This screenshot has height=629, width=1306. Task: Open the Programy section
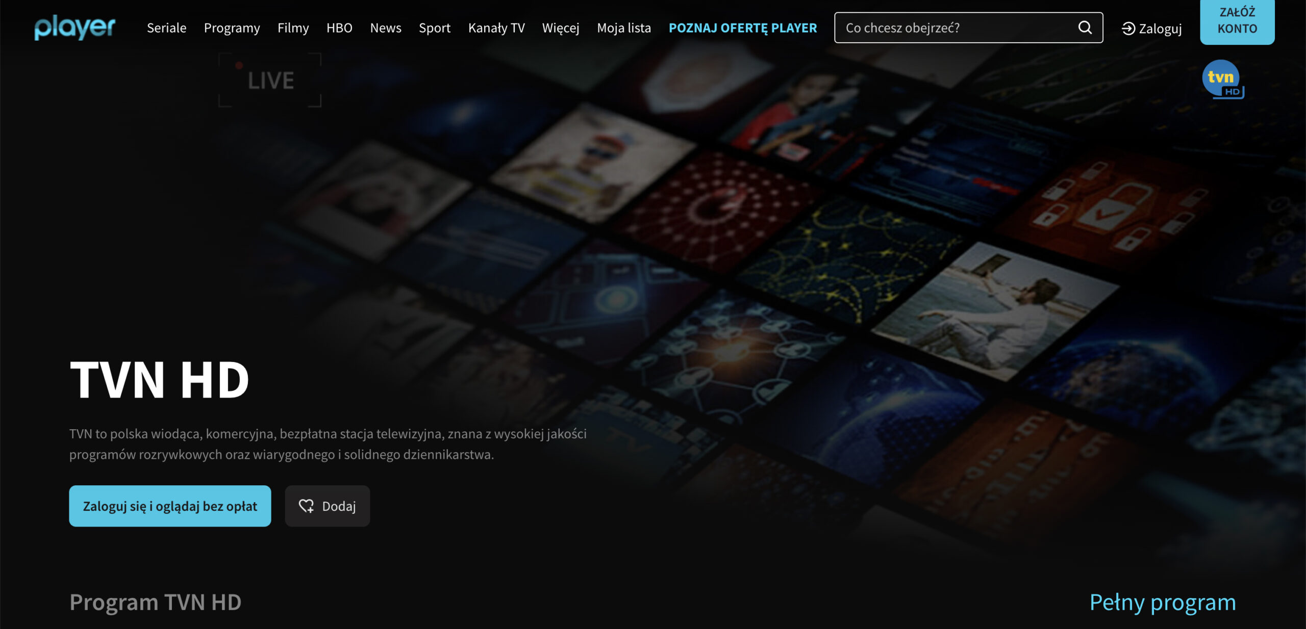point(232,28)
